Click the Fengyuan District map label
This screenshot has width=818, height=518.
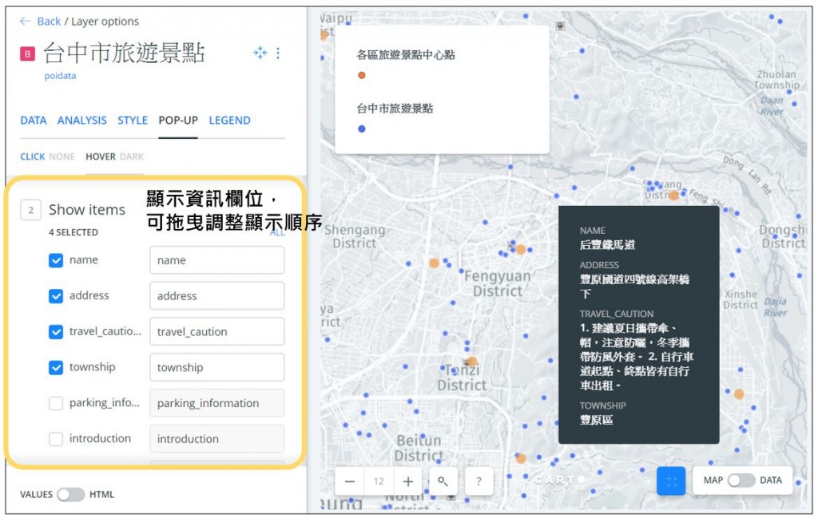498,283
